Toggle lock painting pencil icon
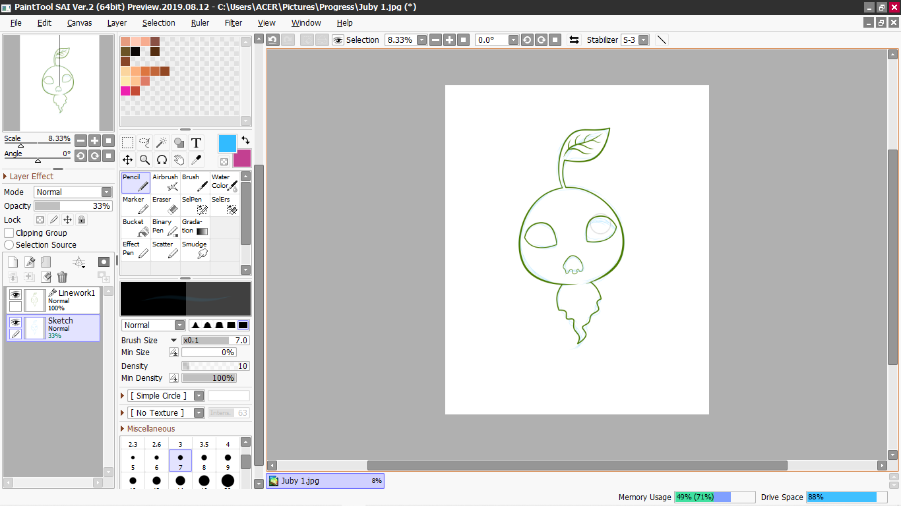The height and width of the screenshot is (506, 901). tap(54, 219)
